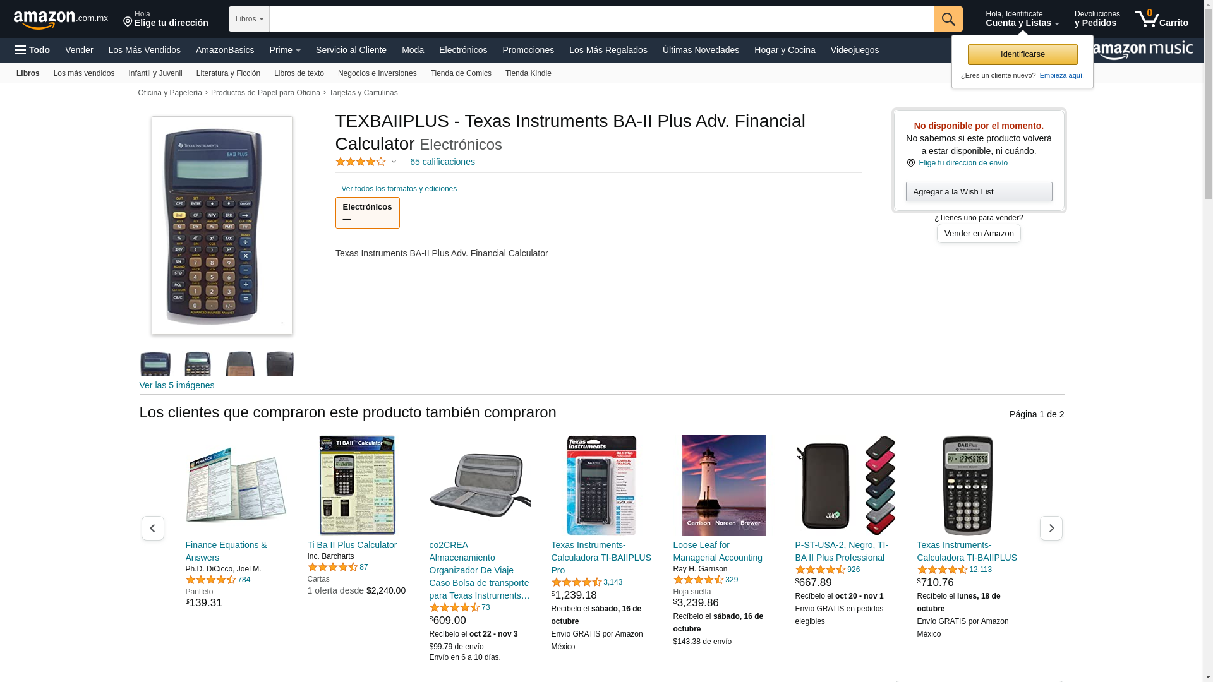Select the first calculator thumbnail image
This screenshot has width=1213, height=682.
coord(155,364)
